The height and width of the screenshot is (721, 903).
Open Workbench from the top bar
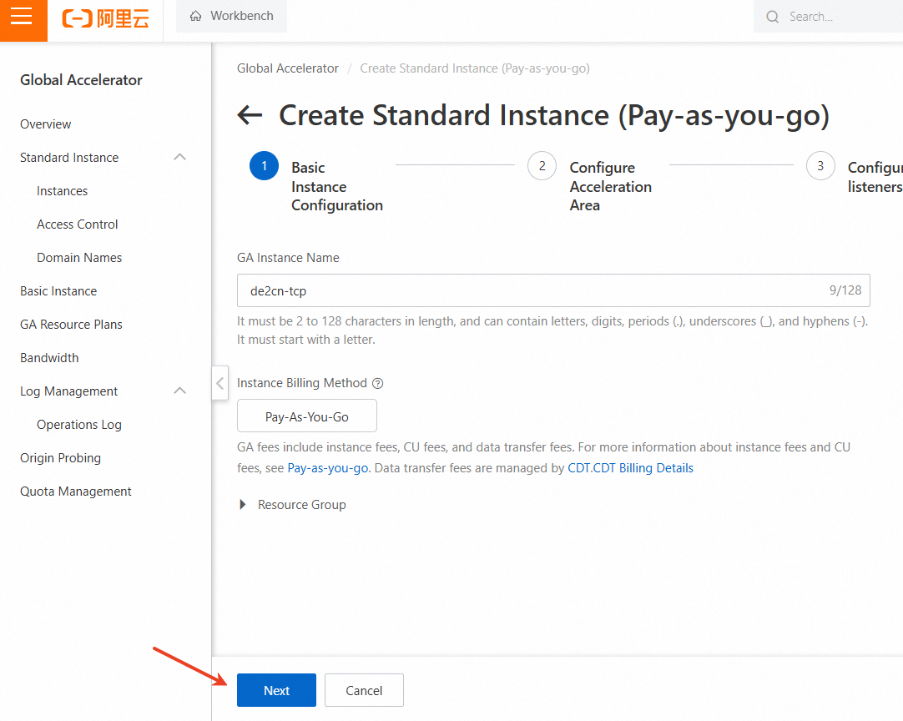coord(231,16)
